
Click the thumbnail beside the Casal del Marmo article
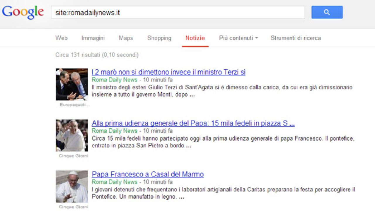[72, 186]
